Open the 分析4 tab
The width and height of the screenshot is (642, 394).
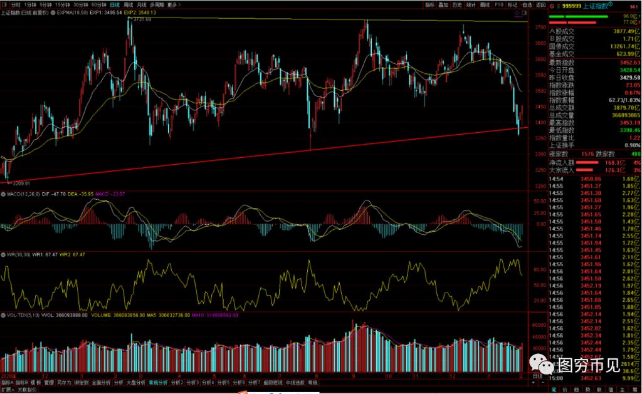pos(208,383)
